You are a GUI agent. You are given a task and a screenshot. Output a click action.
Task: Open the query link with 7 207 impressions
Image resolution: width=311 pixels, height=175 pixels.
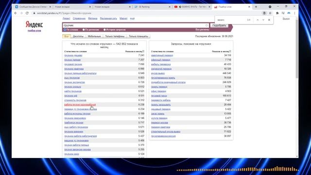coord(72,60)
